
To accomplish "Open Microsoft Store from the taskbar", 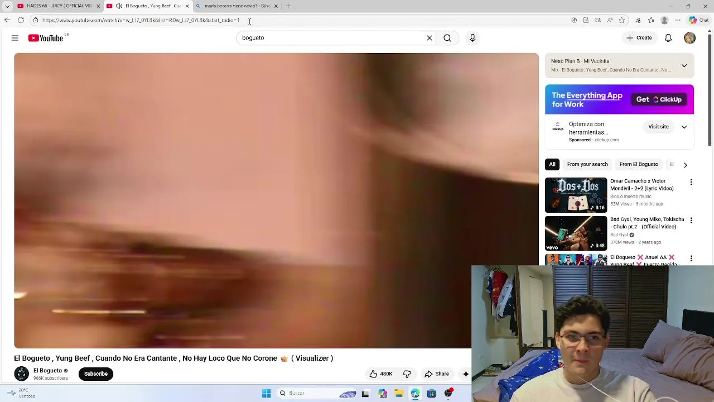I will point(432,394).
